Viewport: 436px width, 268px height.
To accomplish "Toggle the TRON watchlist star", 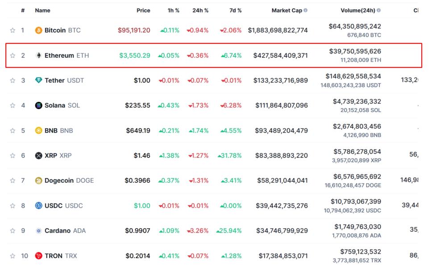I will click(12, 256).
